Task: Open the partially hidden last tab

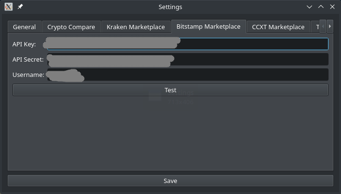Action: click(315, 27)
